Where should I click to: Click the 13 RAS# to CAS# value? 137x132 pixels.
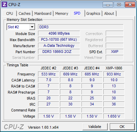114,86
